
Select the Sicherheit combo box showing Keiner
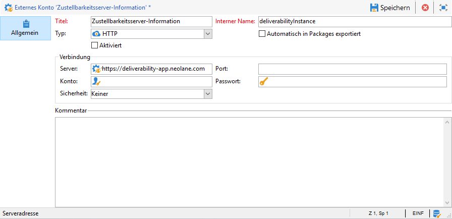152,94
